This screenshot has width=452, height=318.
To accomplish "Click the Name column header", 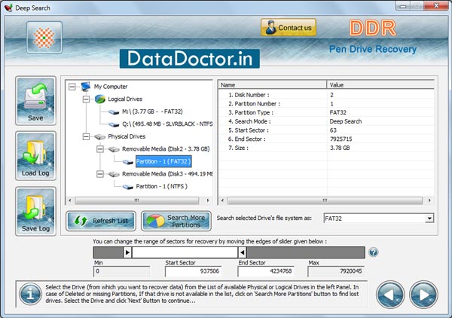I will click(273, 84).
